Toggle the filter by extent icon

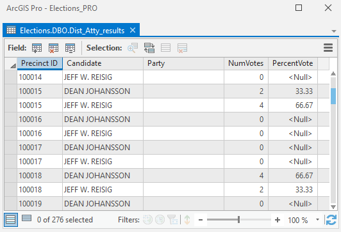[x=147, y=220]
